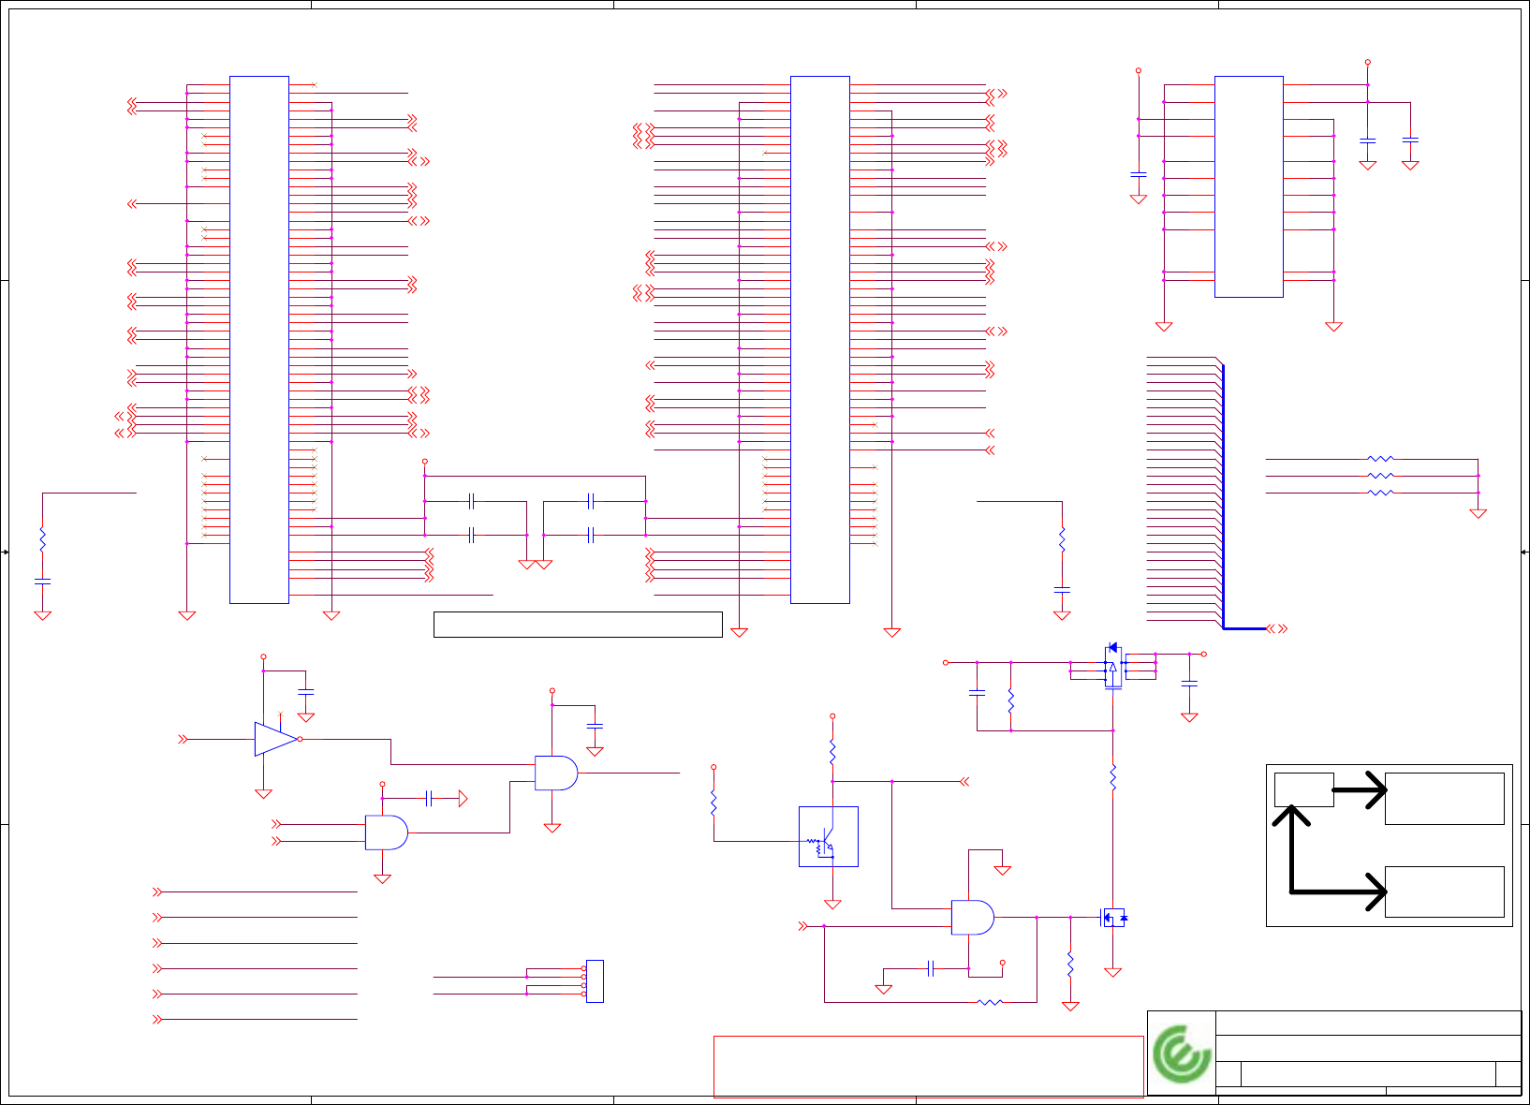Click the green circular logo in title block
Viewport: 1530px width, 1105px height.
coord(1182,1053)
